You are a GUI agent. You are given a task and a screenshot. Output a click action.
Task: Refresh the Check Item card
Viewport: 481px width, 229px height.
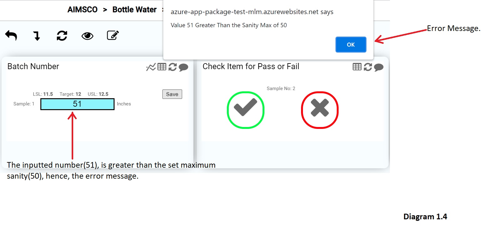(368, 67)
